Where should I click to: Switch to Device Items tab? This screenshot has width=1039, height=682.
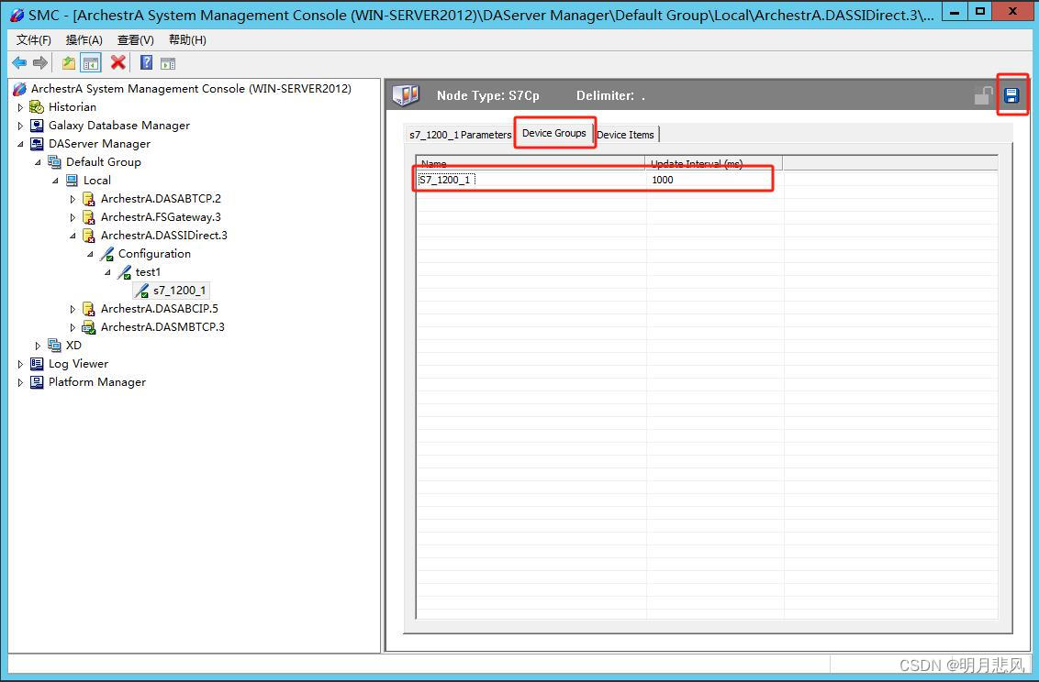[x=626, y=134]
